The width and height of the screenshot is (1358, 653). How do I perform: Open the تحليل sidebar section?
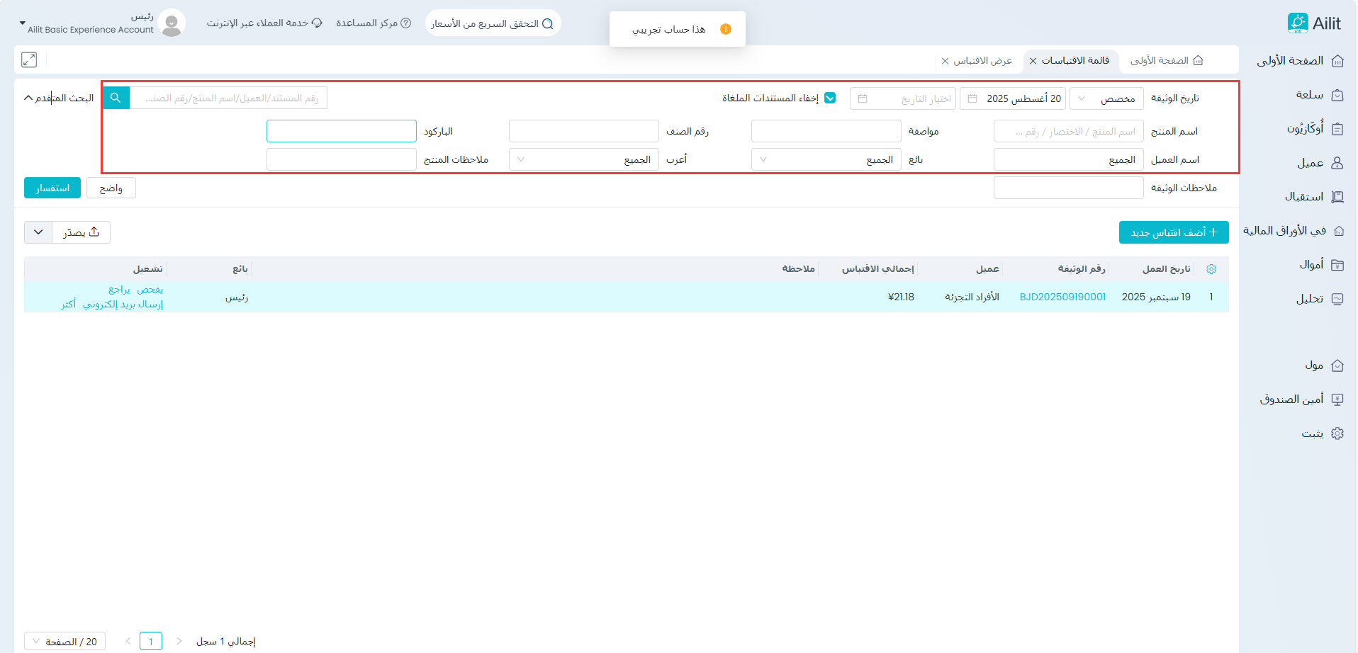pos(1318,299)
